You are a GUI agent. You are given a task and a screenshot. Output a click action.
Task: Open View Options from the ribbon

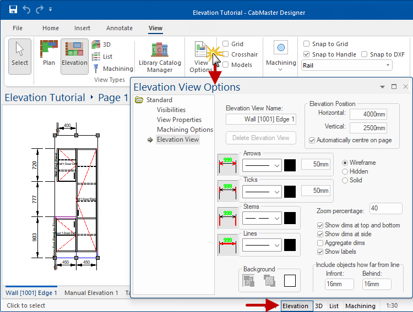[x=201, y=57]
